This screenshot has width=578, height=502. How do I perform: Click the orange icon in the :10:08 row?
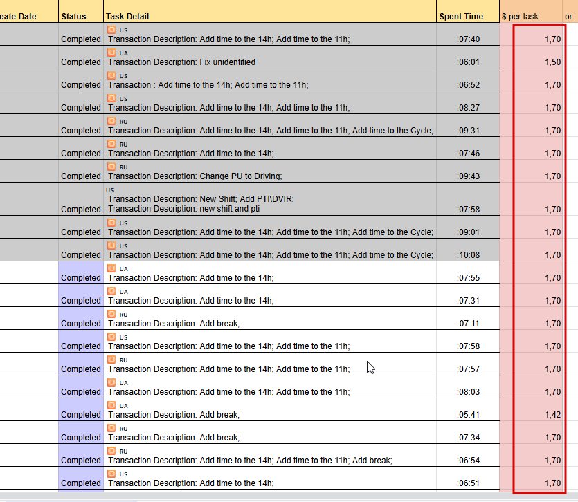click(111, 245)
